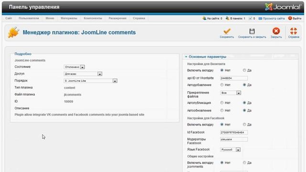The width and height of the screenshot is (306, 172).
Task: Click the Joomla logo
Action: 283,7
